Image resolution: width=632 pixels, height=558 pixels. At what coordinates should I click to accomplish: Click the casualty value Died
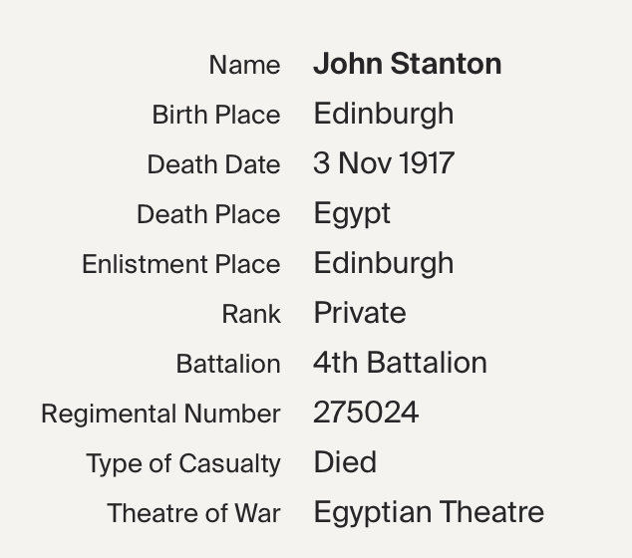[x=345, y=462]
